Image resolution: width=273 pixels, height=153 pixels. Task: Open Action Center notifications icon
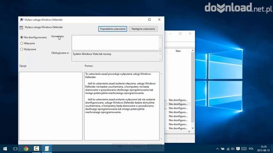[x=238, y=149]
